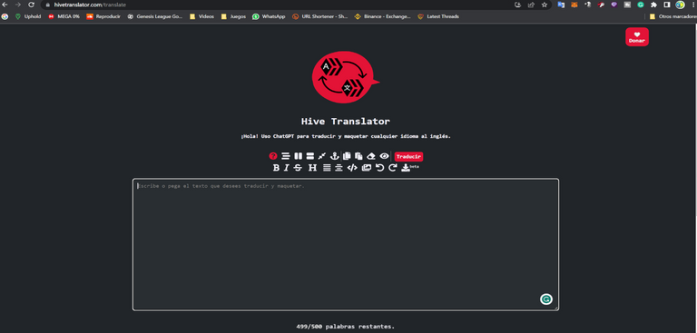Reload the page with the refresh button

coord(31,5)
